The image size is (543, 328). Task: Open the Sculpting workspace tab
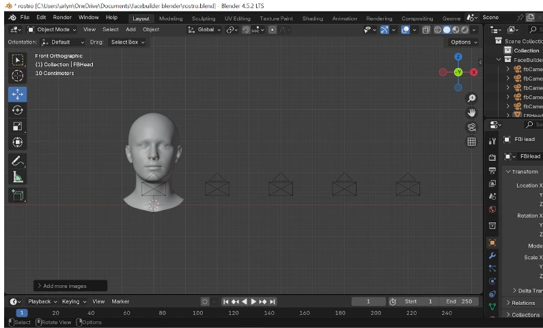[x=203, y=18]
